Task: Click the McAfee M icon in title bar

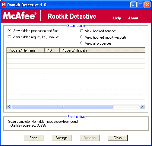Action: (4, 5)
